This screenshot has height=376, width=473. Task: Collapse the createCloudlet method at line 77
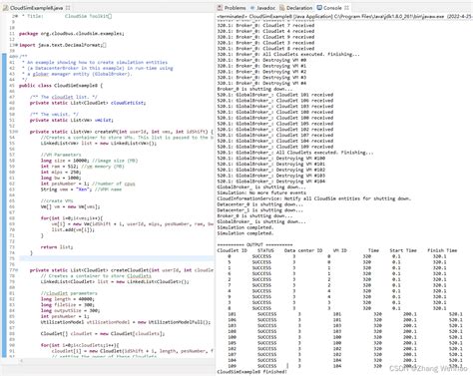[16, 270]
